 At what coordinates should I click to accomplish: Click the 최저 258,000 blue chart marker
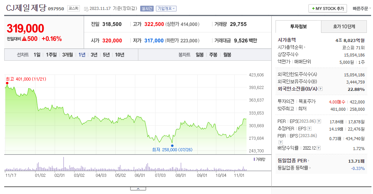click(x=172, y=145)
